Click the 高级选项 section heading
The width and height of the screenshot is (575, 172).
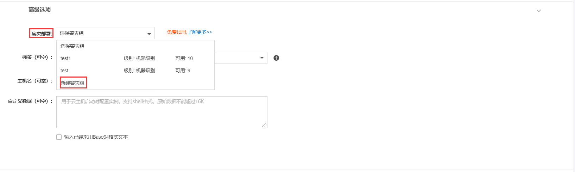click(40, 10)
